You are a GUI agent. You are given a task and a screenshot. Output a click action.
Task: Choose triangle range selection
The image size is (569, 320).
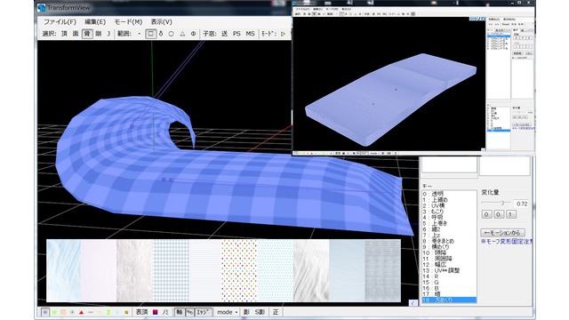pos(182,34)
